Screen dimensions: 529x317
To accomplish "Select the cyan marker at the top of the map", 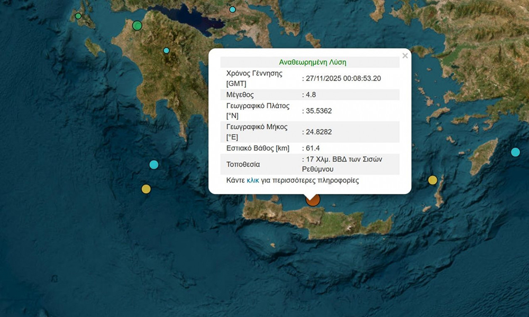I will (232, 10).
